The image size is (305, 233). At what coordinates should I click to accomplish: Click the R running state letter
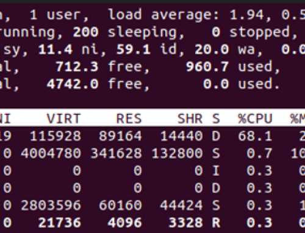(216, 223)
